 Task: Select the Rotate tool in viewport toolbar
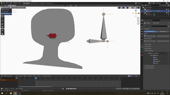tap(2, 21)
